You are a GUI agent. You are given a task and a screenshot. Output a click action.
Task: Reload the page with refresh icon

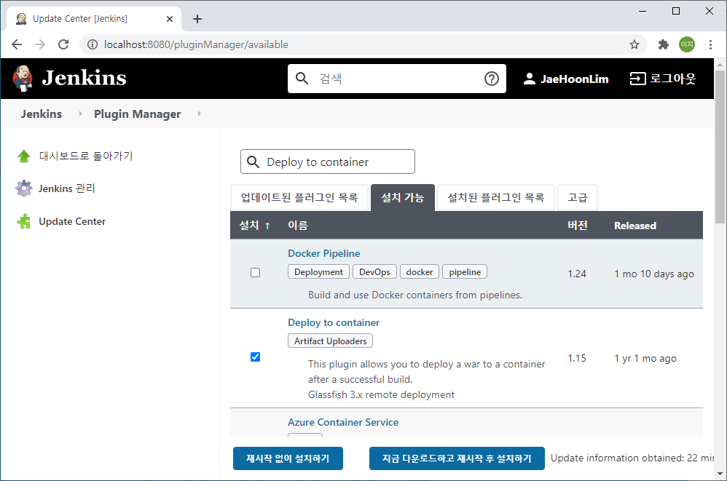pyautogui.click(x=63, y=44)
